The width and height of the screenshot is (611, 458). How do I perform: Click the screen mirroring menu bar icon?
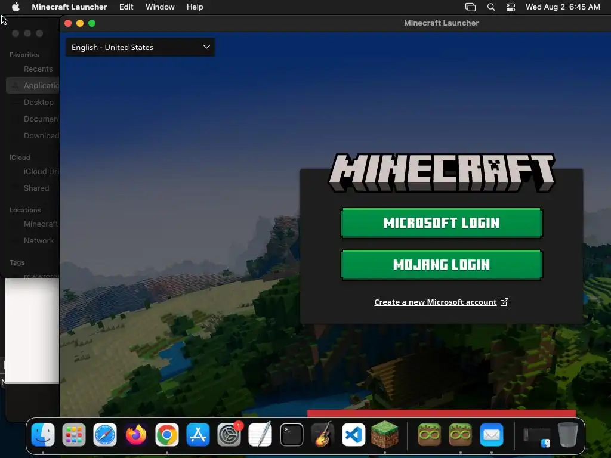470,7
